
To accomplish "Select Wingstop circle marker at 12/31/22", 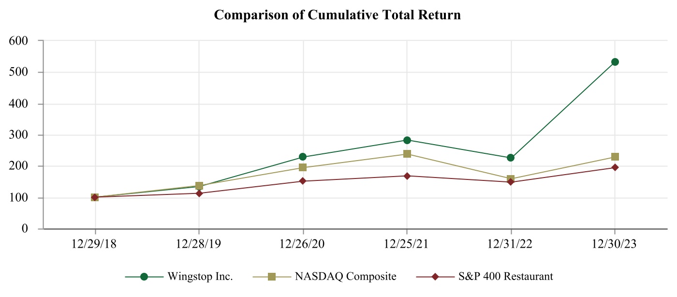I will pyautogui.click(x=511, y=158).
